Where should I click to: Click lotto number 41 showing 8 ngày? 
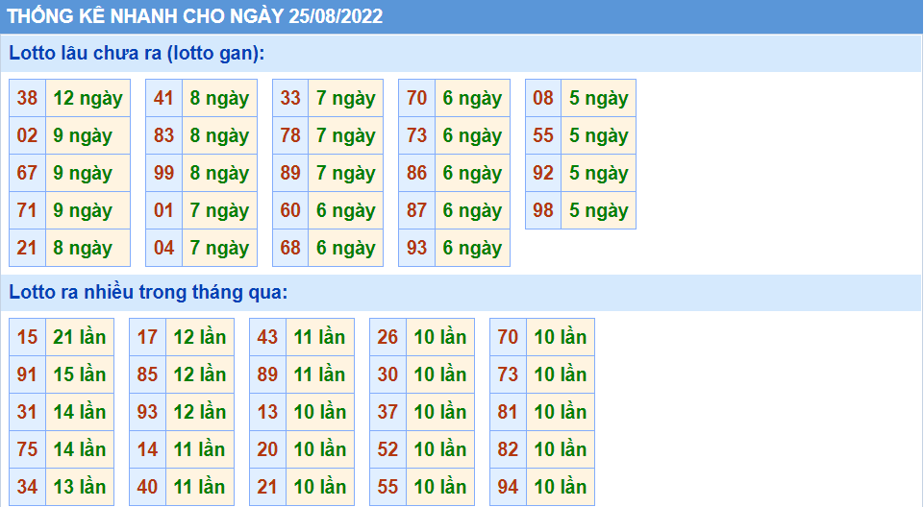coord(164,98)
